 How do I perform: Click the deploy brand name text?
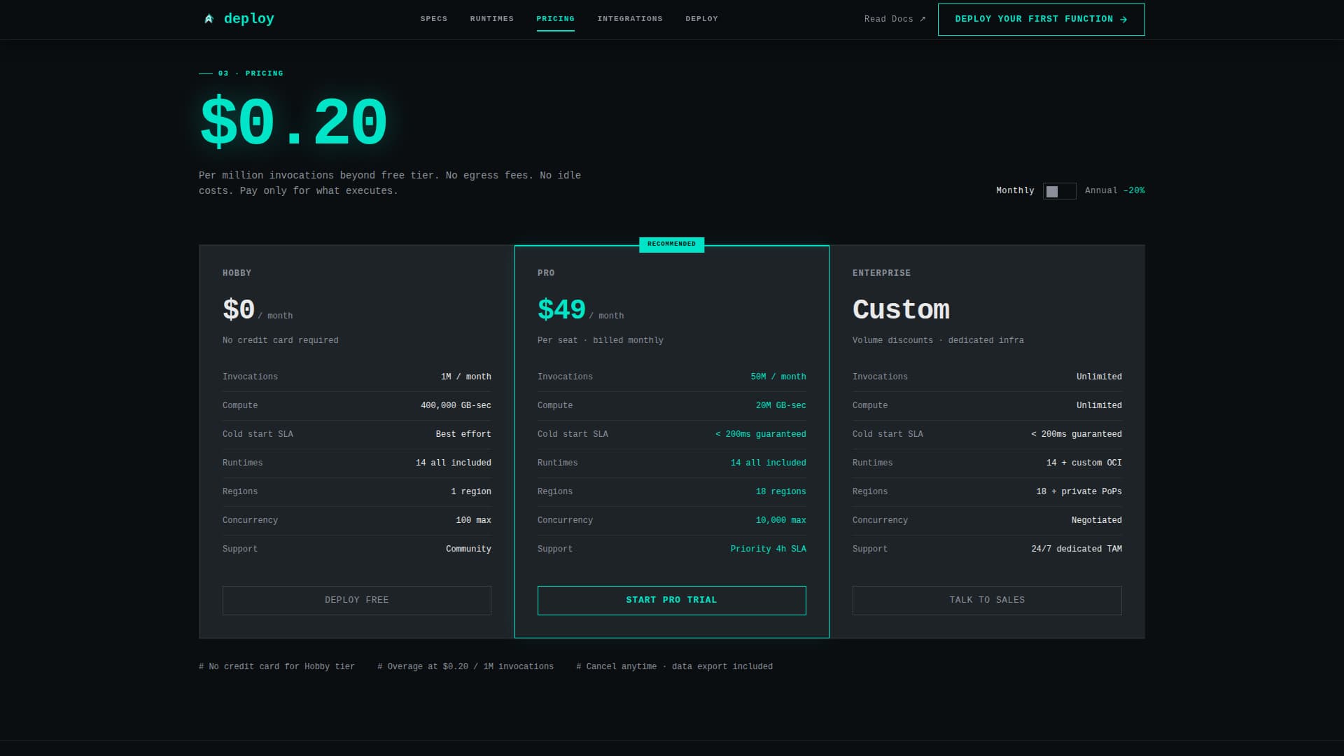coord(248,19)
